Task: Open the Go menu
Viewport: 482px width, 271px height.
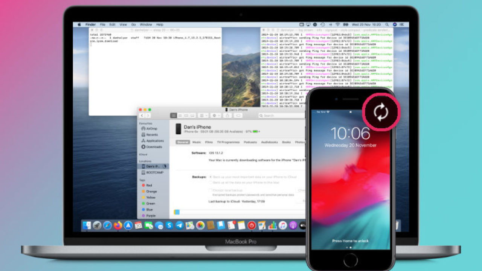Action: (133, 24)
